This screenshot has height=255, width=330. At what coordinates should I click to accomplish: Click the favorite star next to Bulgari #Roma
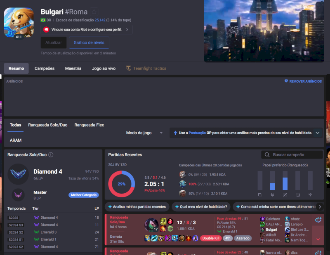pos(94,12)
